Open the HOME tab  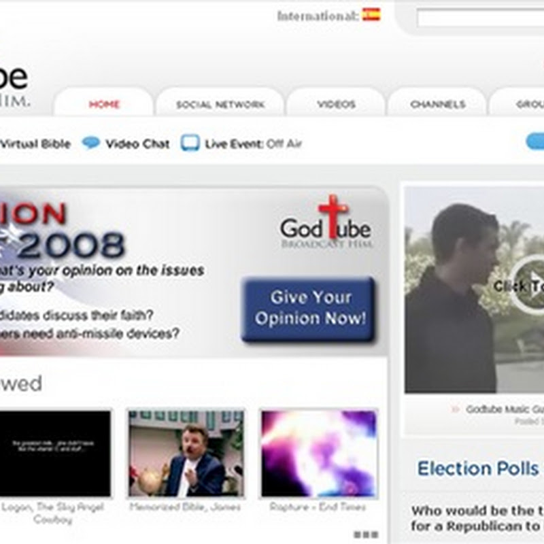coord(104,105)
